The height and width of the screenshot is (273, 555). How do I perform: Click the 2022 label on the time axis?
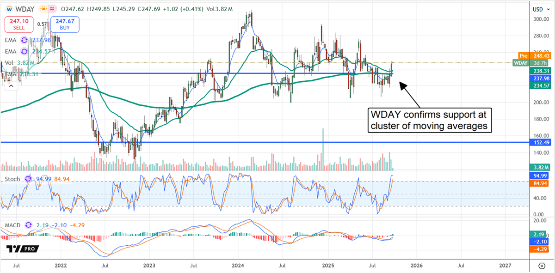[x=61, y=266]
